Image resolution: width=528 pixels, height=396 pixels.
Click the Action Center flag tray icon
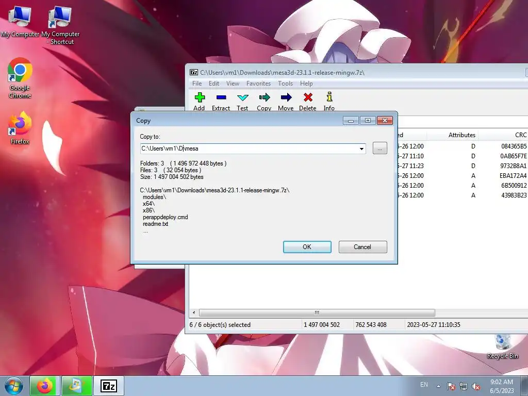click(x=451, y=386)
